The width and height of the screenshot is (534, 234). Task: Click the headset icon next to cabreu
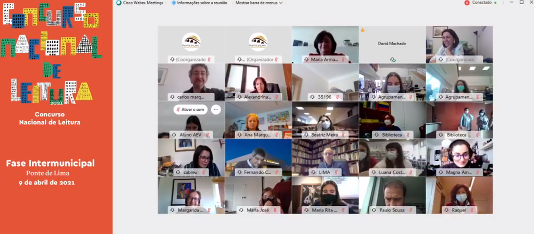click(x=172, y=172)
